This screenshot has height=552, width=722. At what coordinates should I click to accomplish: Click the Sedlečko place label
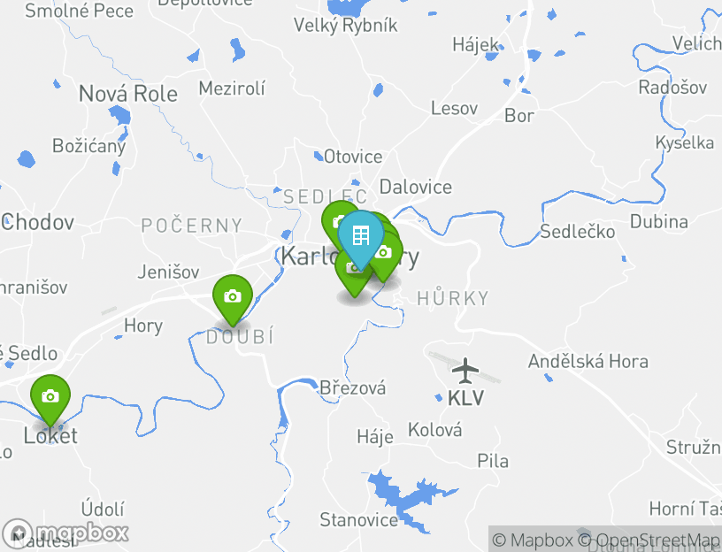click(578, 231)
